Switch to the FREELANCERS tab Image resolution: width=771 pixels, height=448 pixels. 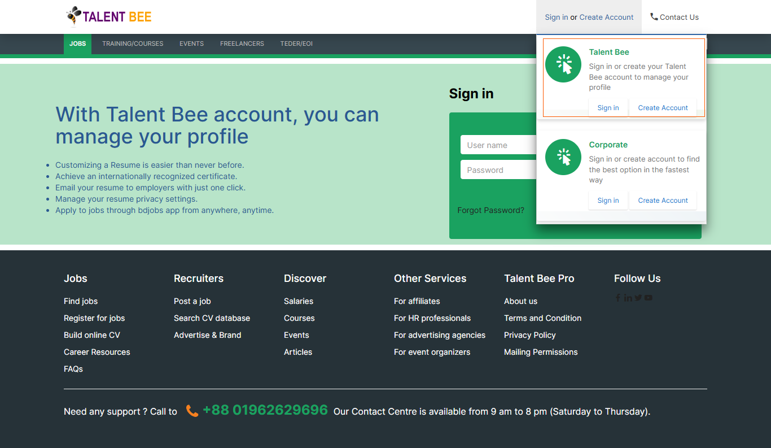point(242,44)
